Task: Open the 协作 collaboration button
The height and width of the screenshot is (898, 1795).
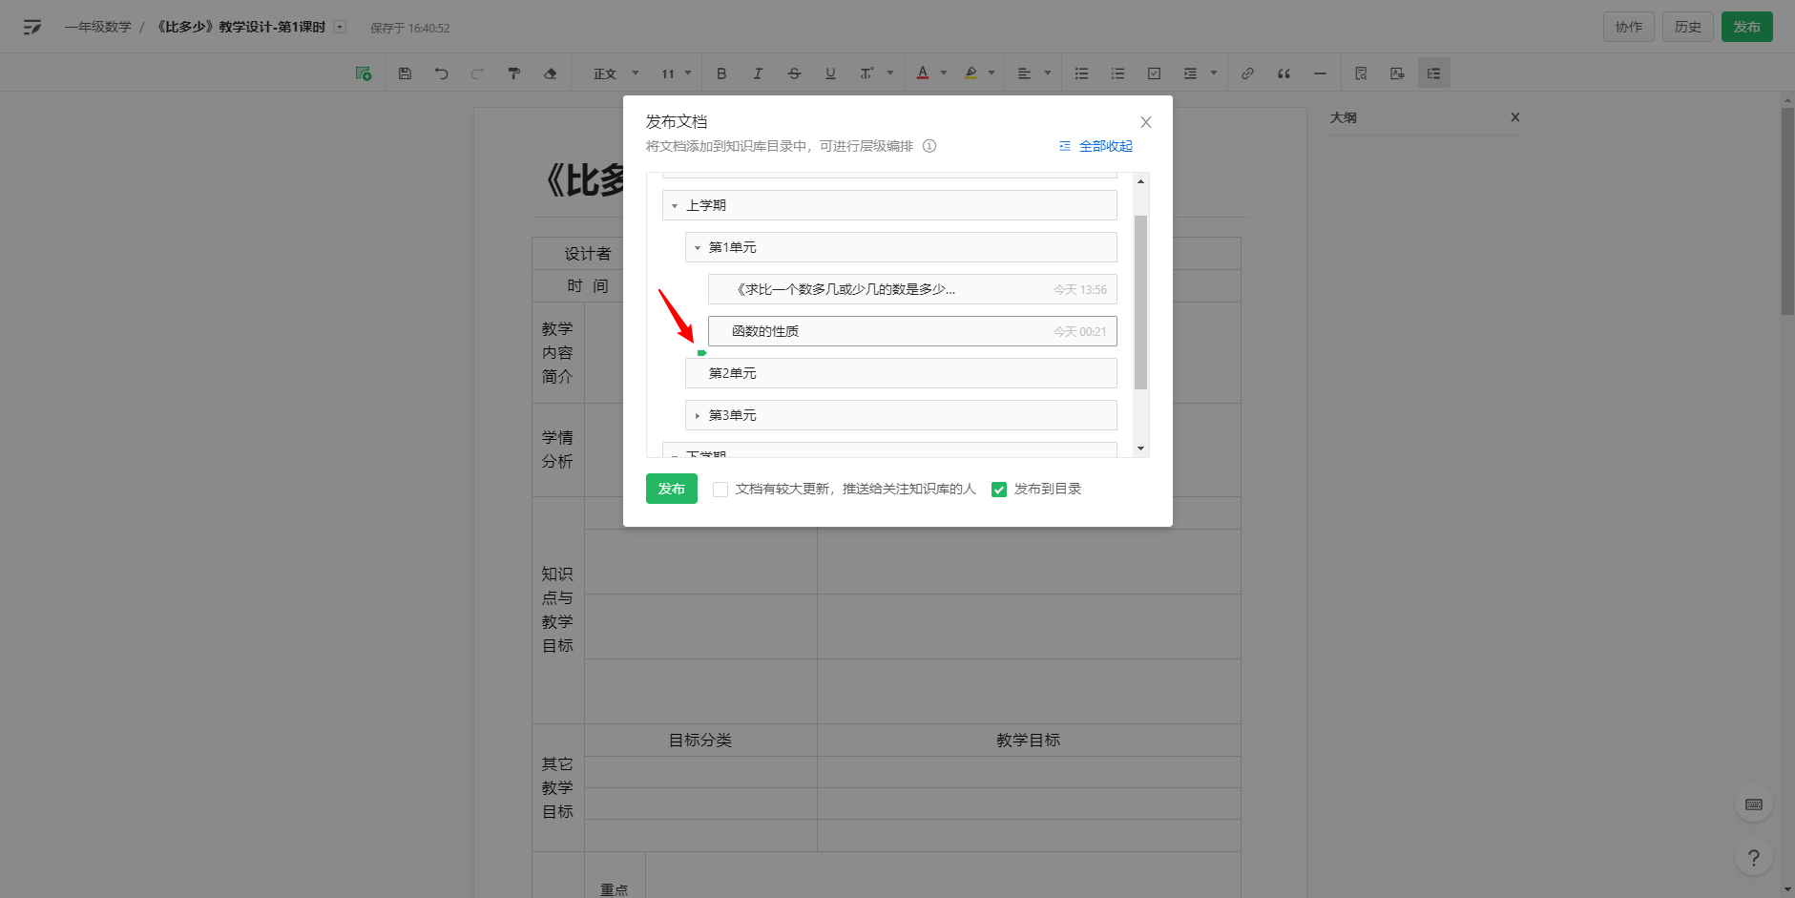Action: pyautogui.click(x=1629, y=27)
